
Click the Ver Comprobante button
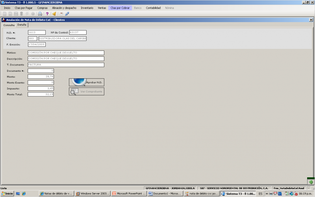click(87, 91)
